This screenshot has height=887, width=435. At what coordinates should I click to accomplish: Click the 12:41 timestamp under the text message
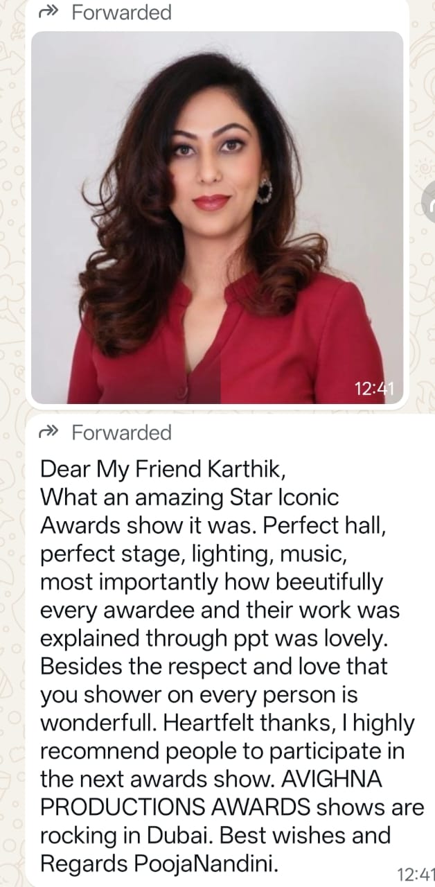[415, 872]
